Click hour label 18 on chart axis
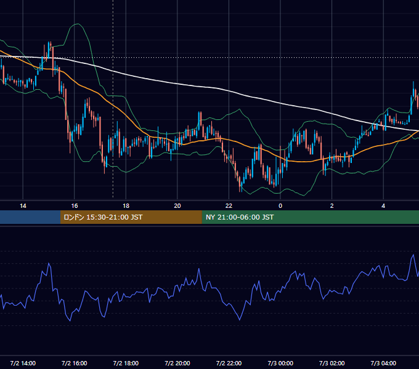The width and height of the screenshot is (419, 369). coord(126,206)
